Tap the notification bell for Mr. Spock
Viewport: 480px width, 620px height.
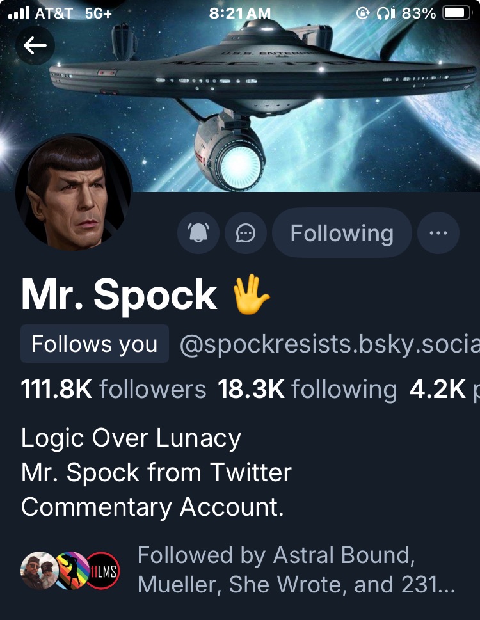pyautogui.click(x=202, y=234)
